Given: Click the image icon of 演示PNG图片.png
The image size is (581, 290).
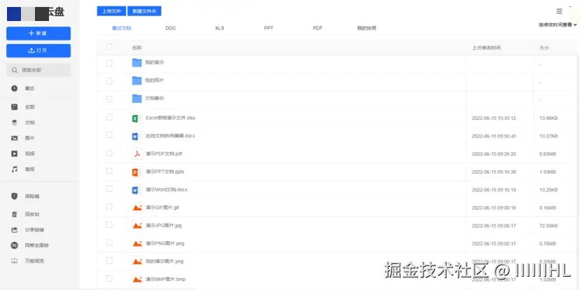Looking at the screenshot, I should point(137,244).
